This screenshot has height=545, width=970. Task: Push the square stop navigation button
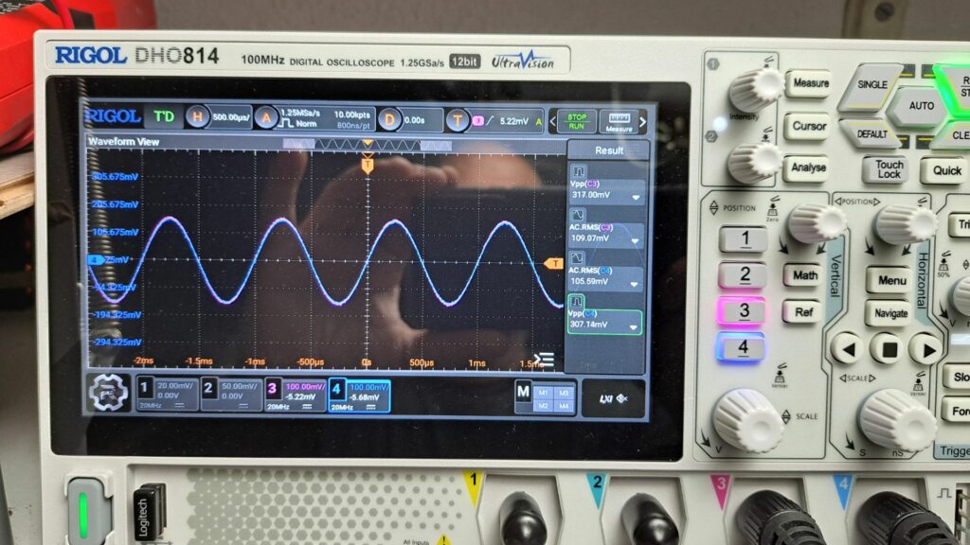pos(889,350)
